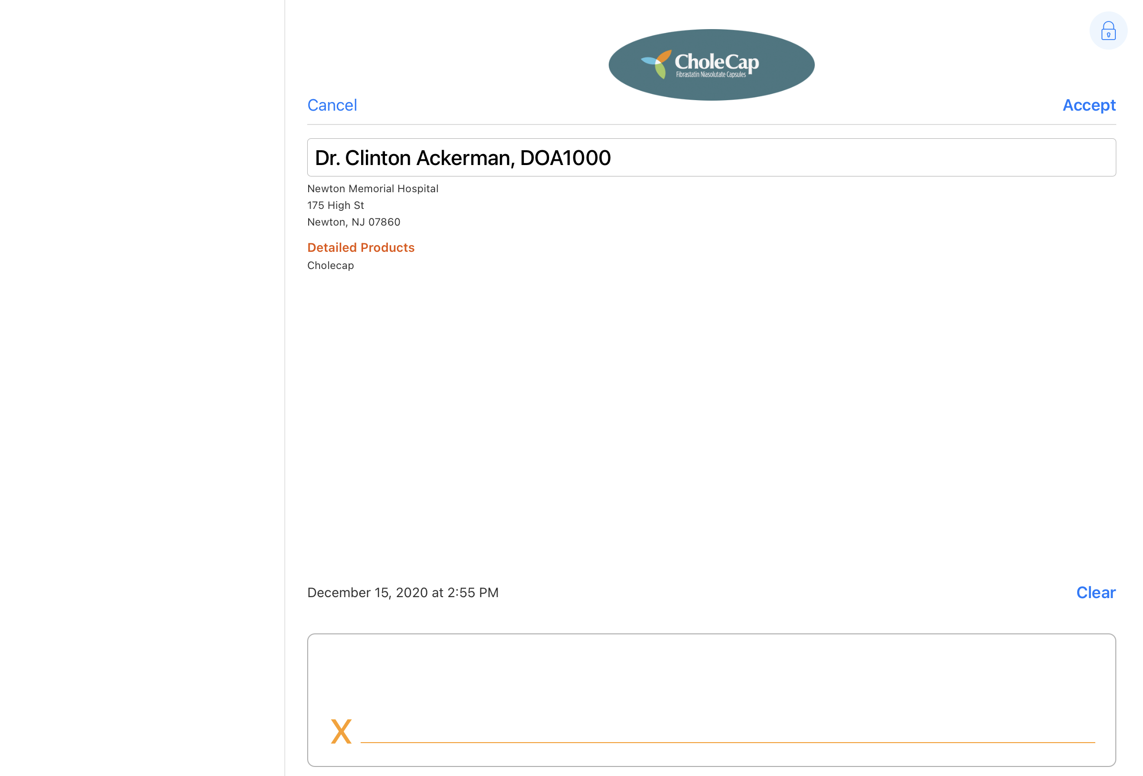The width and height of the screenshot is (1143, 776).
Task: Click the orange signature line
Action: pos(727,742)
